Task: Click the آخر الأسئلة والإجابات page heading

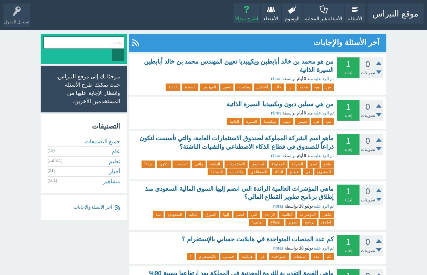Action: pos(346,43)
